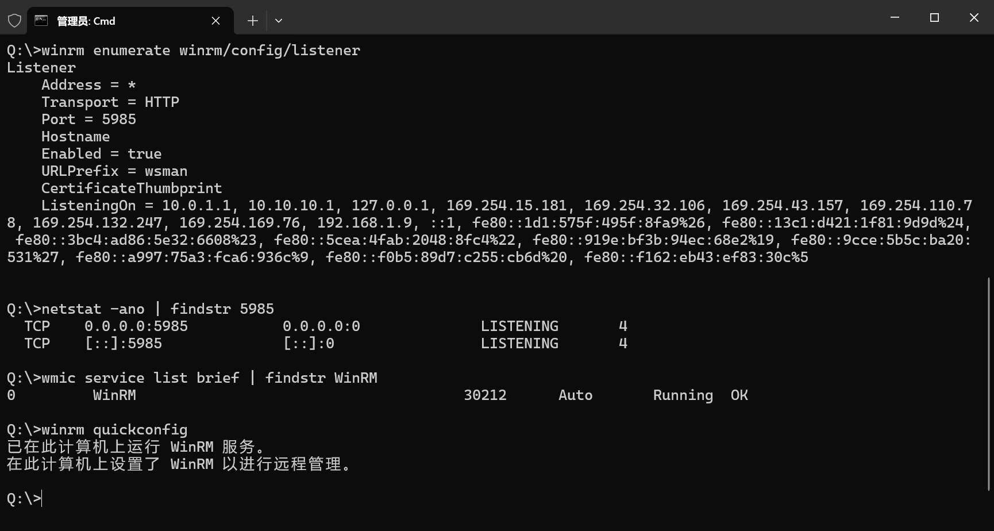The image size is (994, 531).
Task: Minimize the terminal window
Action: coord(895,18)
